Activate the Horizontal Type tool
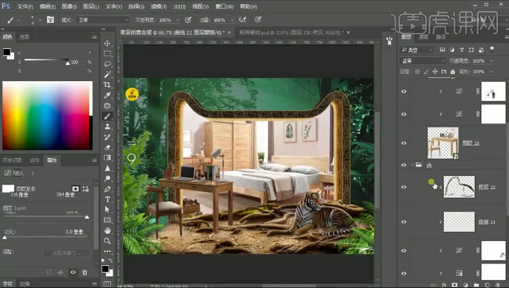 pos(107,199)
